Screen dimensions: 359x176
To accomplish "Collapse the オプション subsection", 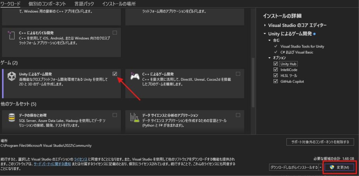I will pos(270,58).
